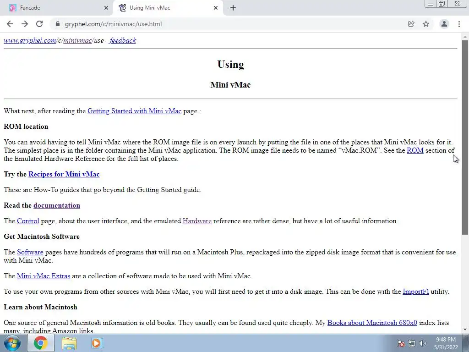
Task: Click the 'Using' page title
Action: pos(231,64)
